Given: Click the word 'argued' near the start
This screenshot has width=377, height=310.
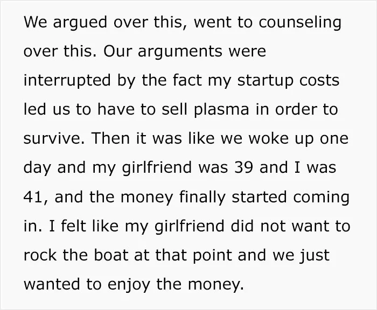Looking at the screenshot, I should pyautogui.click(x=80, y=23).
